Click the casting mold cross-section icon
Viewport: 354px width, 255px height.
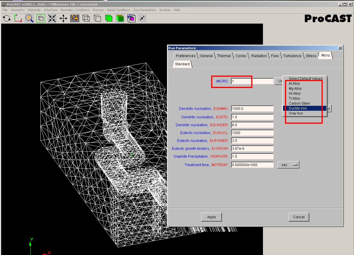(75, 19)
